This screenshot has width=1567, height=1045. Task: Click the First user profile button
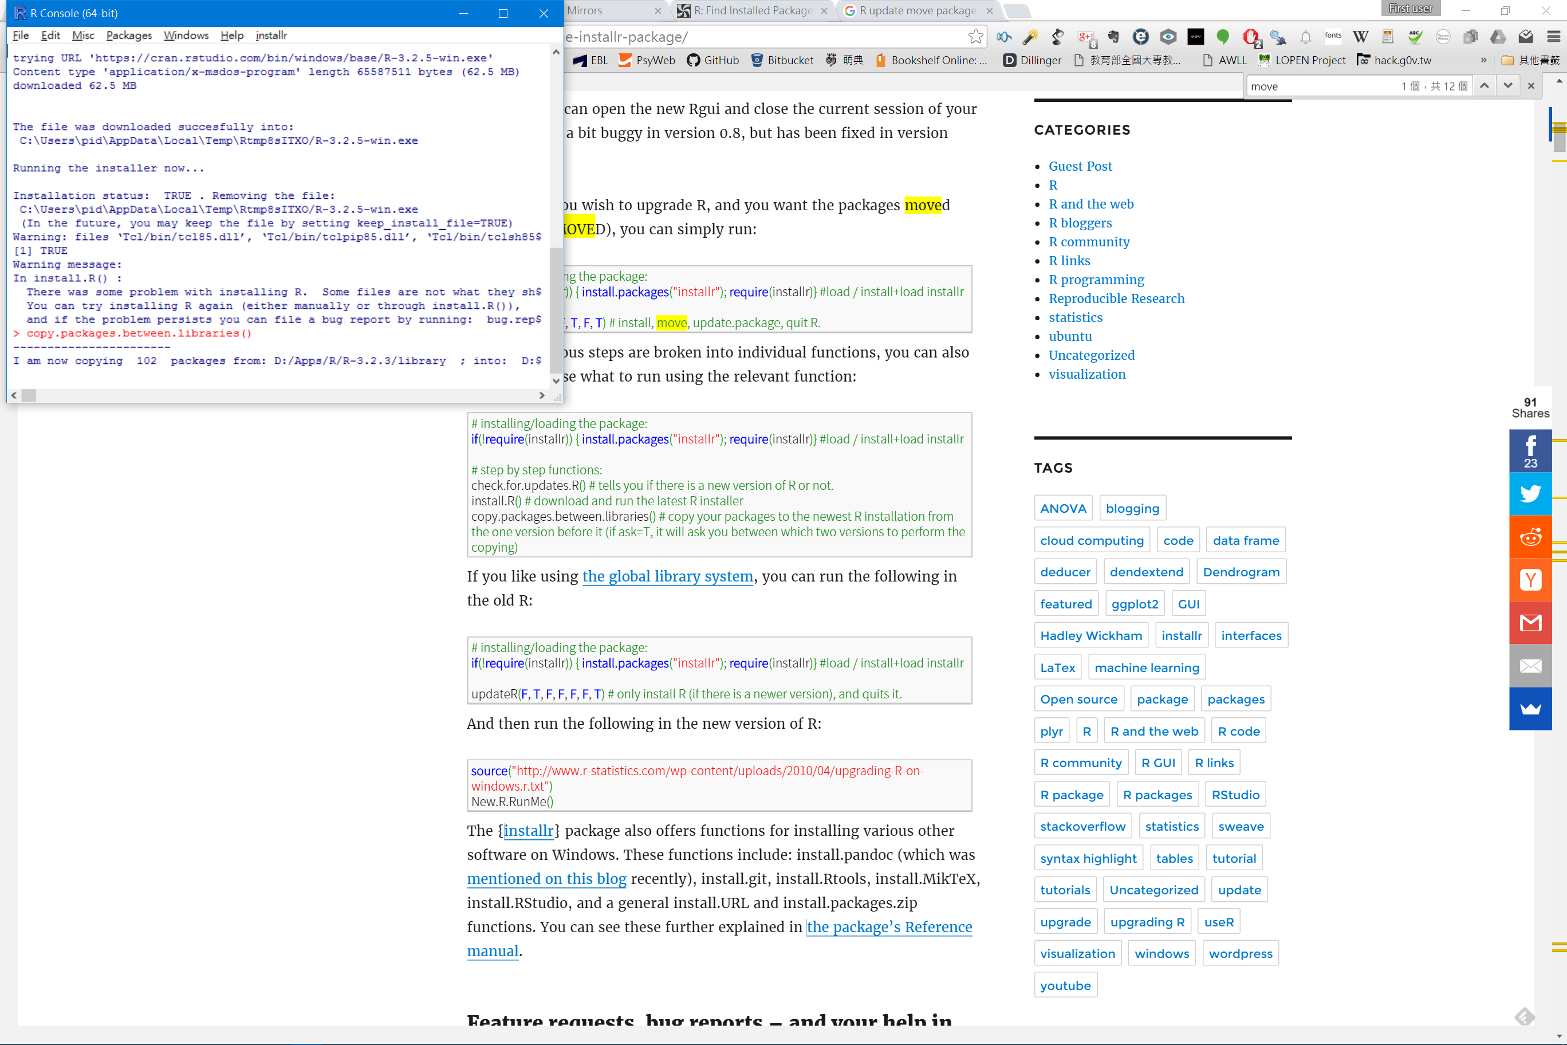point(1411,8)
